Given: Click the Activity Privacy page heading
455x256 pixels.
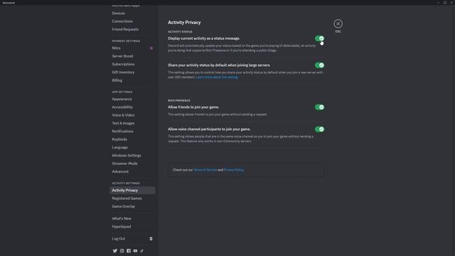Looking at the screenshot, I should pyautogui.click(x=184, y=22).
